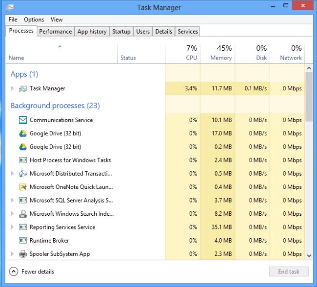This screenshot has width=317, height=287.
Task: Sort by the Disk column header
Action: (x=253, y=53)
